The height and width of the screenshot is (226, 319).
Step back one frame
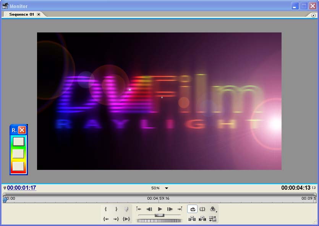click(149, 209)
